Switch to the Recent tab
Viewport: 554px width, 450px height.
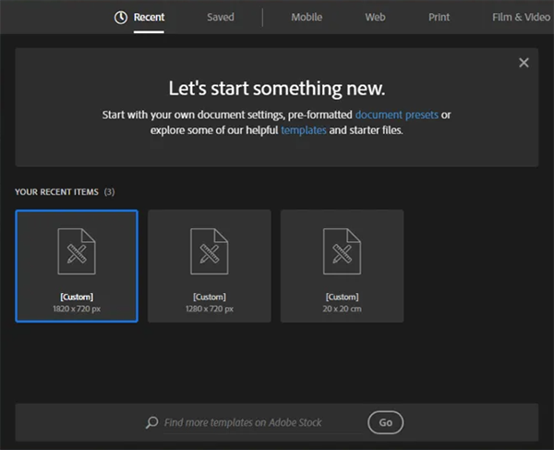(x=149, y=17)
